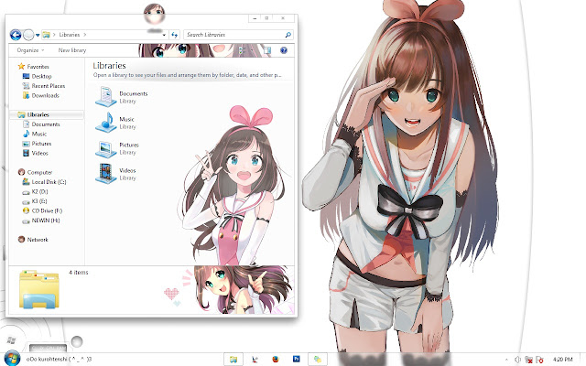The width and height of the screenshot is (586, 366).
Task: Select the Documents library icon
Action: [x=106, y=97]
